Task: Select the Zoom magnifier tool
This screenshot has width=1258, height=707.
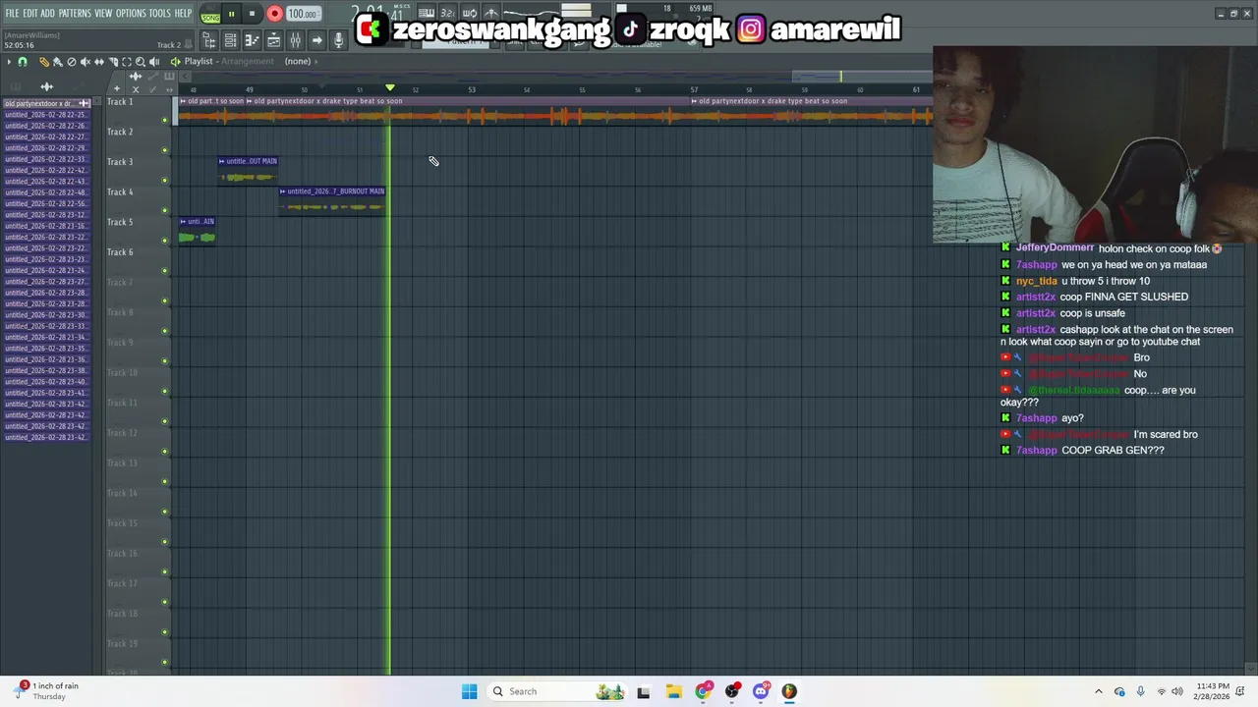Action: coord(141,61)
